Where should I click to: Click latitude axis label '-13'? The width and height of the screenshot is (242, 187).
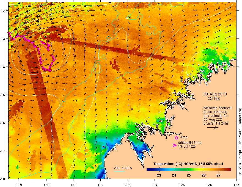click(2, 38)
